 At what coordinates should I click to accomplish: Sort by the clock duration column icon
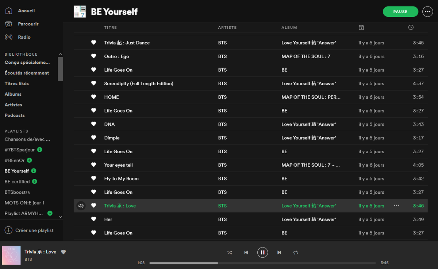[411, 27]
